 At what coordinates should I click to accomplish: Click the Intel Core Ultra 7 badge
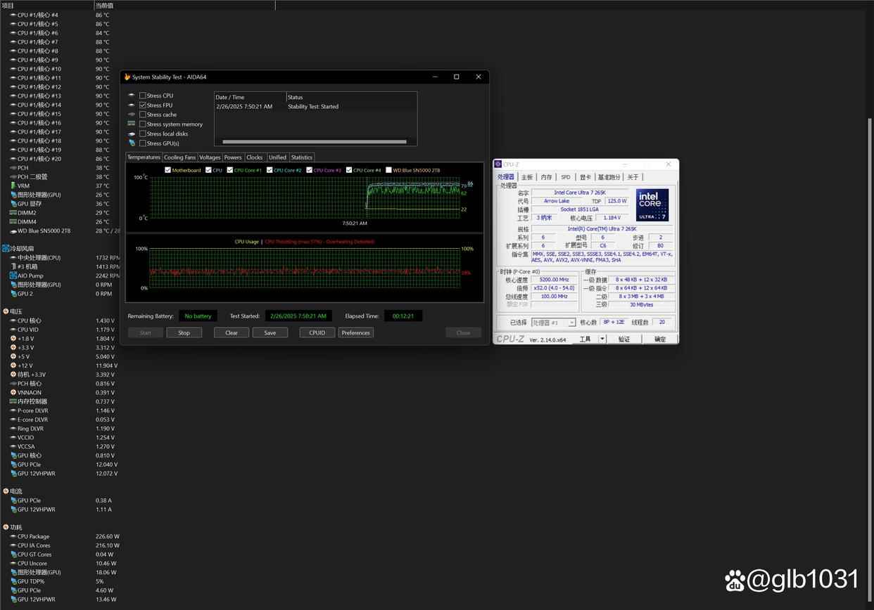click(x=652, y=205)
